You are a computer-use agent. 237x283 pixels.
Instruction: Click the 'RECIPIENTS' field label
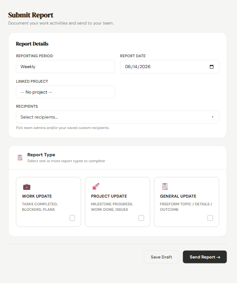[x=27, y=106]
